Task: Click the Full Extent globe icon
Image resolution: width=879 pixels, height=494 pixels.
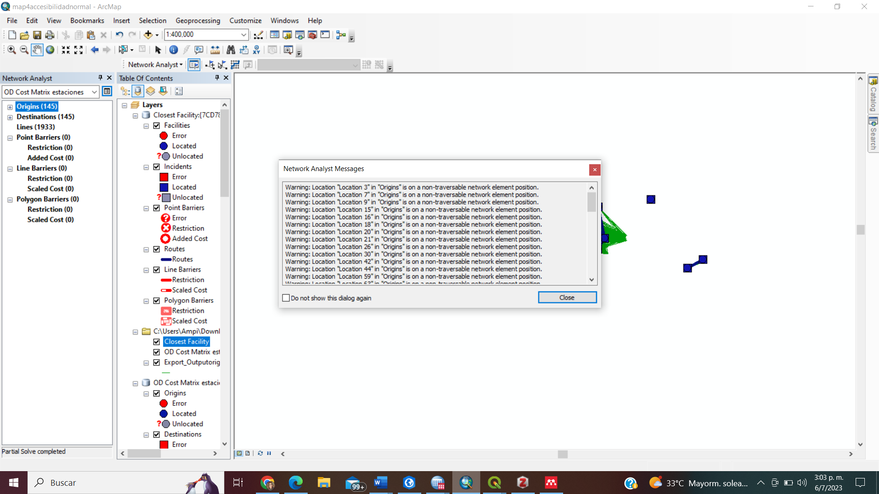Action: coord(50,50)
